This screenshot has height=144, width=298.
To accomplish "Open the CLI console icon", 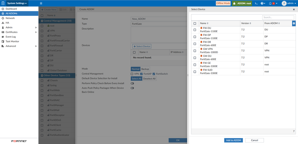I will [256, 3].
